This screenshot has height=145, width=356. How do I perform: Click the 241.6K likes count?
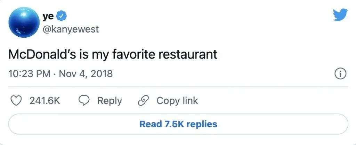pyautogui.click(x=45, y=101)
